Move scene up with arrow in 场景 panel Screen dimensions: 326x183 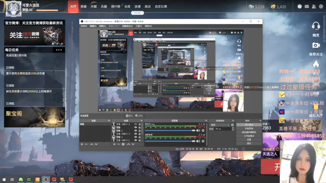(91, 144)
